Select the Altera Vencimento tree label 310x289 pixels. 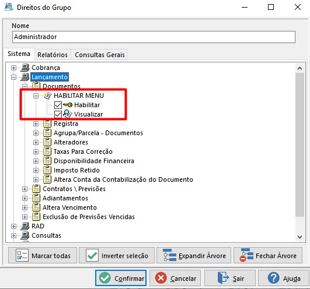[70, 207]
